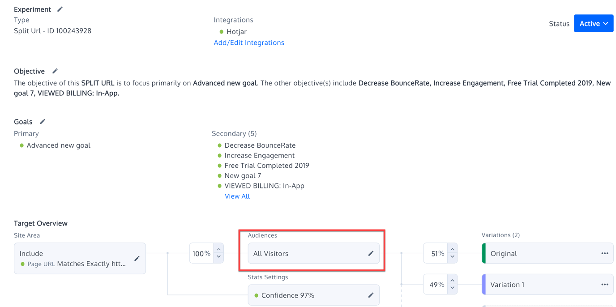This screenshot has width=616, height=307.
Task: Click the Variation 1 purple color bar
Action: (484, 285)
